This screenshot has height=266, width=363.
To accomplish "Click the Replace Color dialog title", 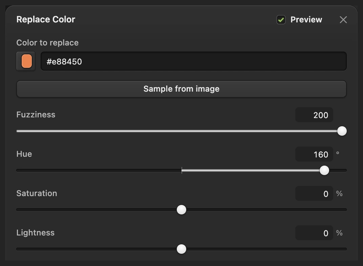I will [x=46, y=19].
